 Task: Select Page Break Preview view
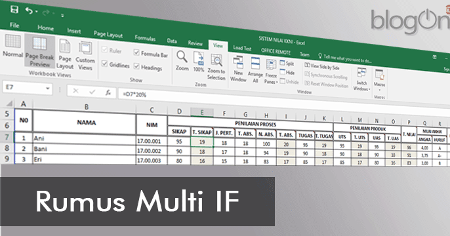pyautogui.click(x=39, y=51)
